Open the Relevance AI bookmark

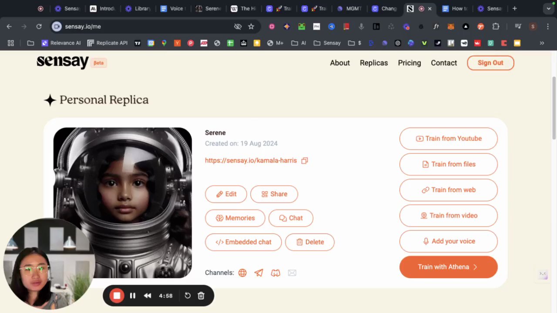(x=61, y=43)
